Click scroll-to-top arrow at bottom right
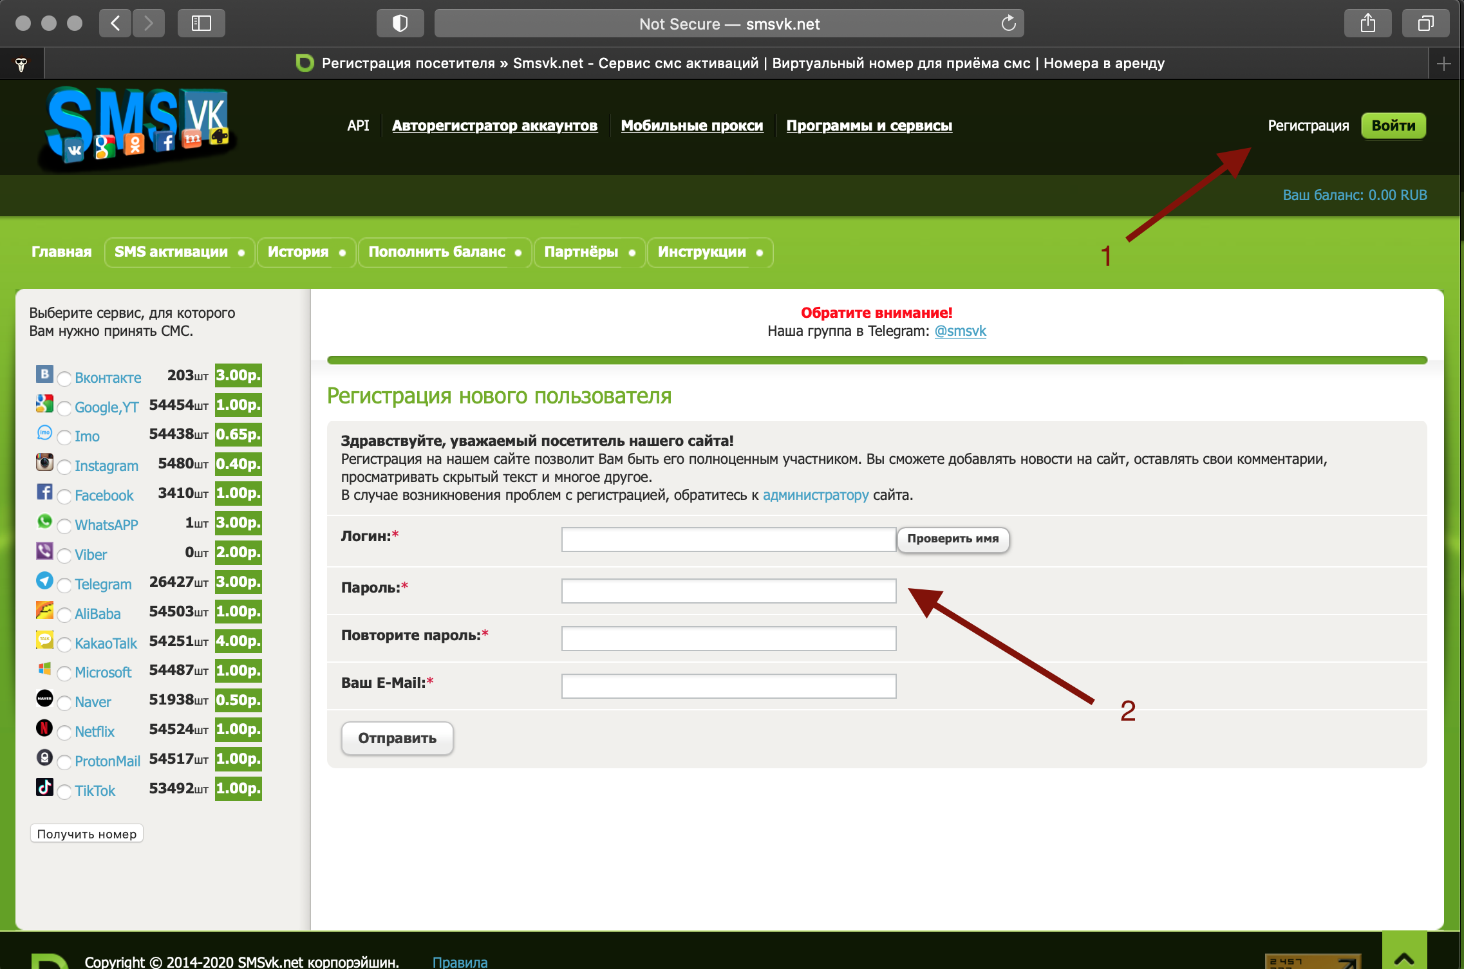Viewport: 1464px width, 969px height. coord(1403,956)
